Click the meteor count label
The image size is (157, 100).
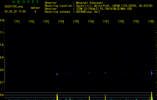tap(35, 8)
